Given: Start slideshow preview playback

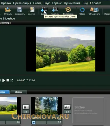Looking at the screenshot, I should (x=4, y=80).
